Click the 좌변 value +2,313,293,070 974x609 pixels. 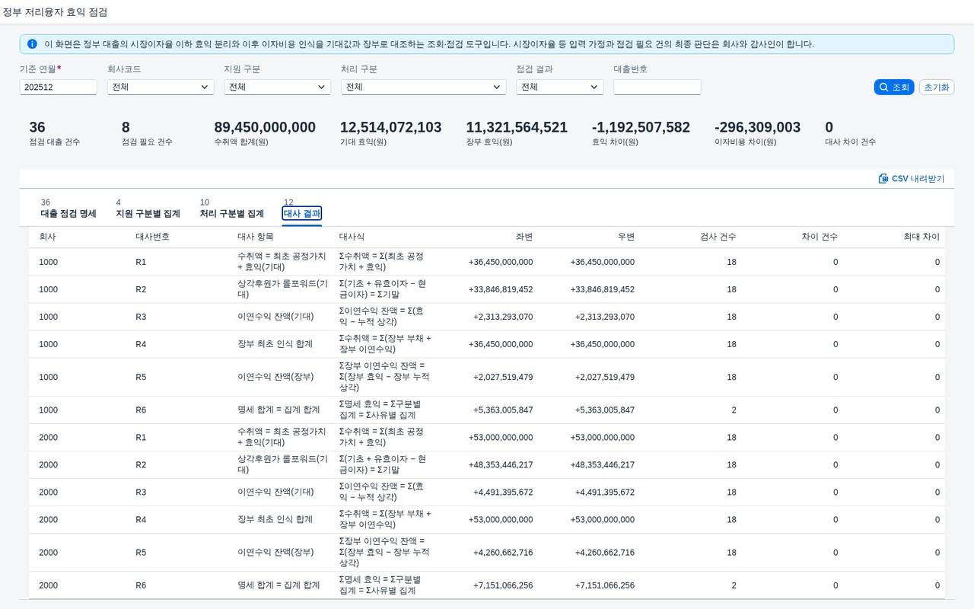(502, 317)
